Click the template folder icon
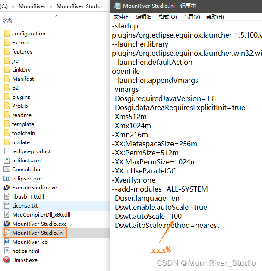The height and width of the screenshot is (271, 262). (7, 124)
